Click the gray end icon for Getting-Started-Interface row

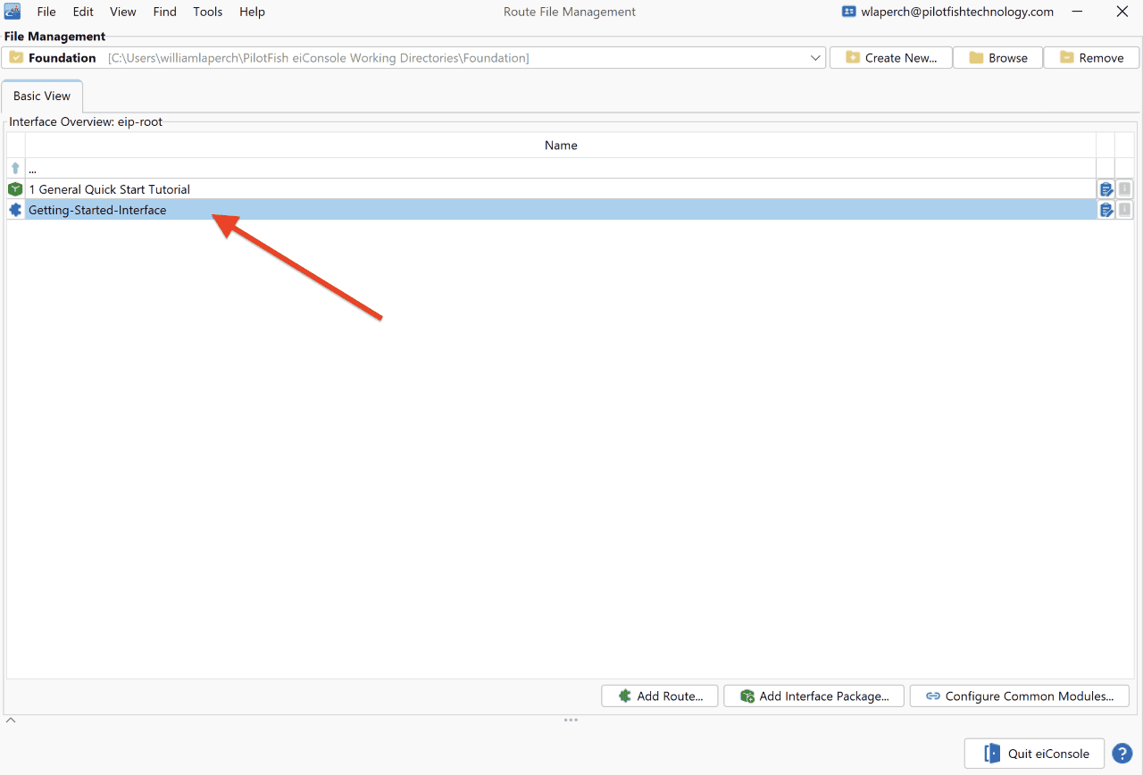click(1125, 210)
